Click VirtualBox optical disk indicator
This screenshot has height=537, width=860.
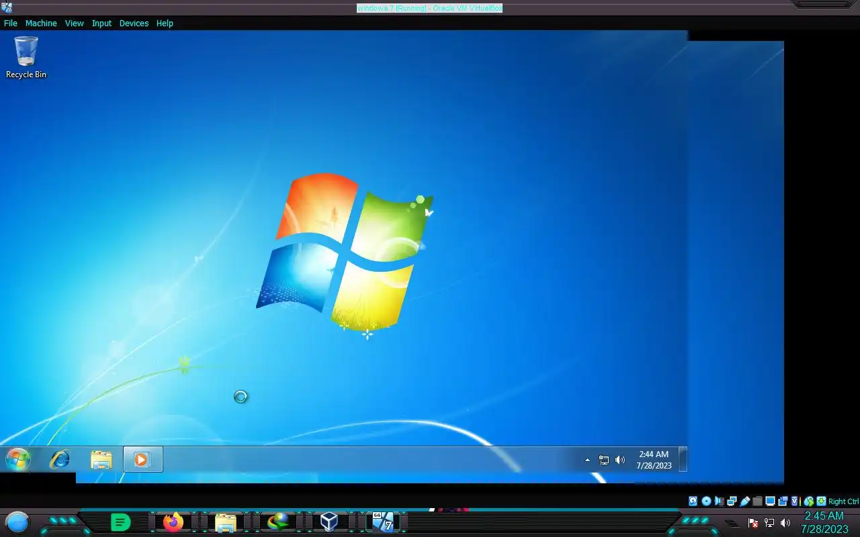coord(706,501)
